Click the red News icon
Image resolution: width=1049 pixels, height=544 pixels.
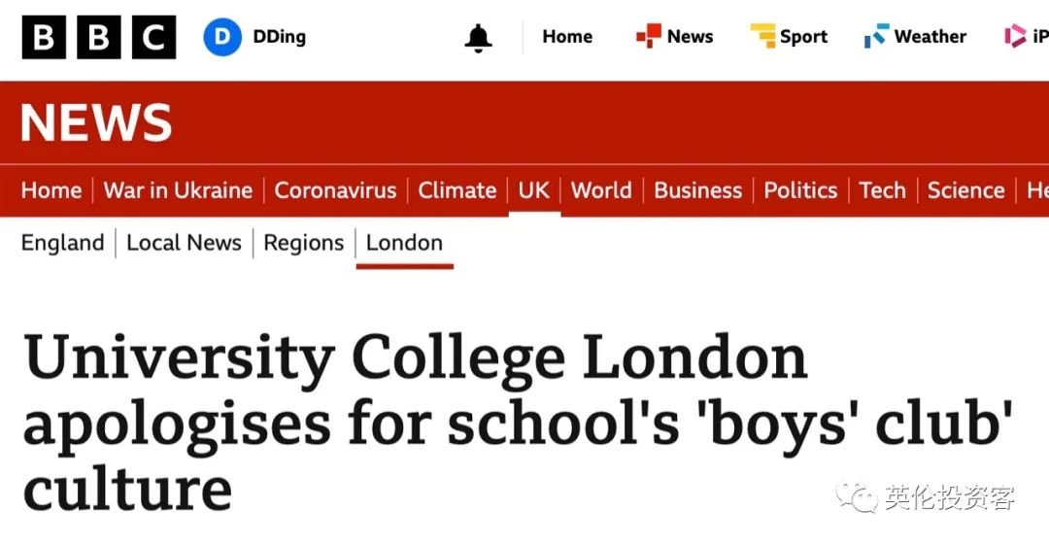[x=648, y=36]
